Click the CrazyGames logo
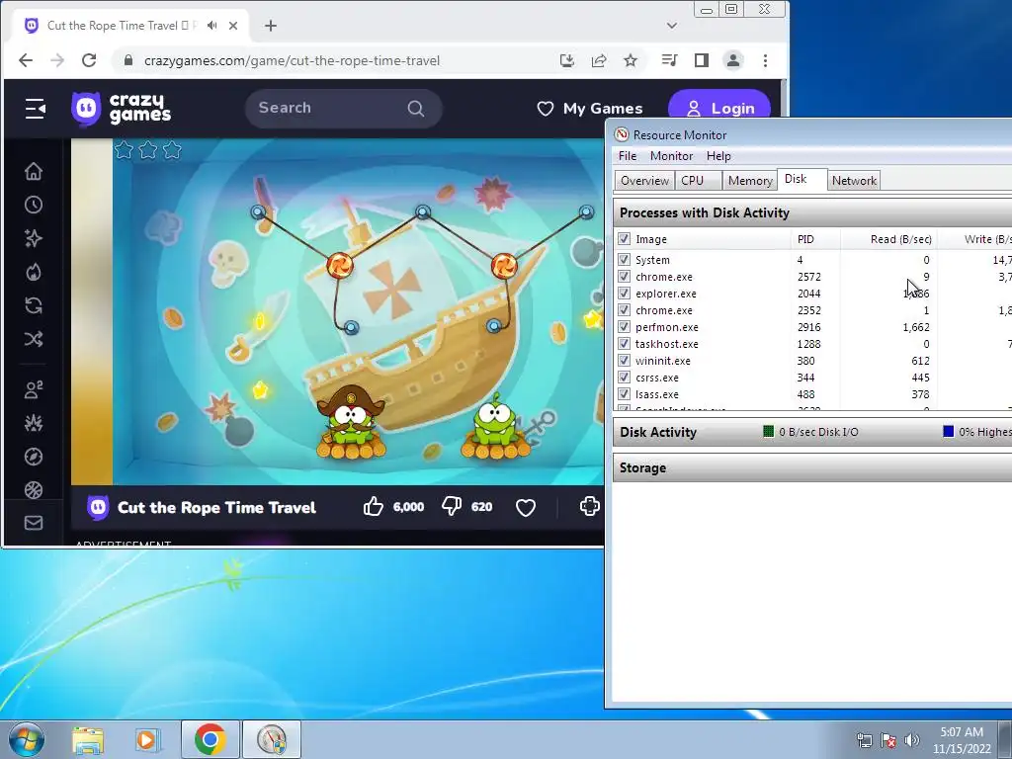 pyautogui.click(x=122, y=109)
